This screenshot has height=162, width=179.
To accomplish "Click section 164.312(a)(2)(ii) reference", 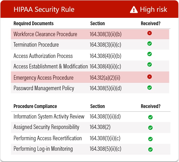I will pos(105,78).
